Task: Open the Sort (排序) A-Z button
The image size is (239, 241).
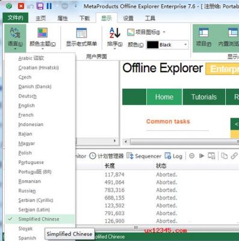Action: coord(115,38)
